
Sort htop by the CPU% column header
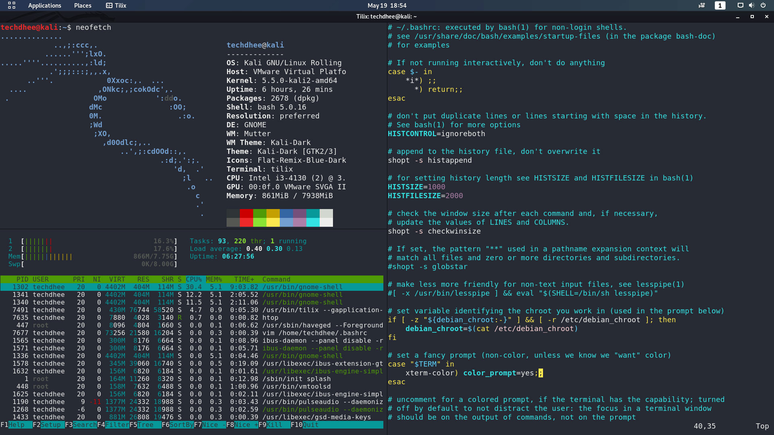point(194,280)
